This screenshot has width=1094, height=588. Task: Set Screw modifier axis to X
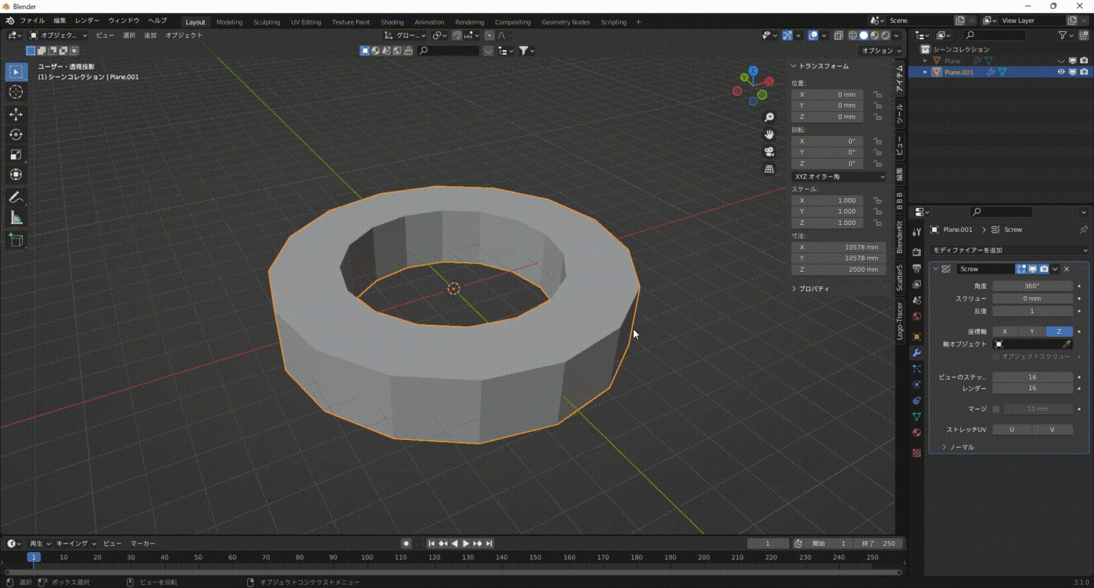(1005, 331)
